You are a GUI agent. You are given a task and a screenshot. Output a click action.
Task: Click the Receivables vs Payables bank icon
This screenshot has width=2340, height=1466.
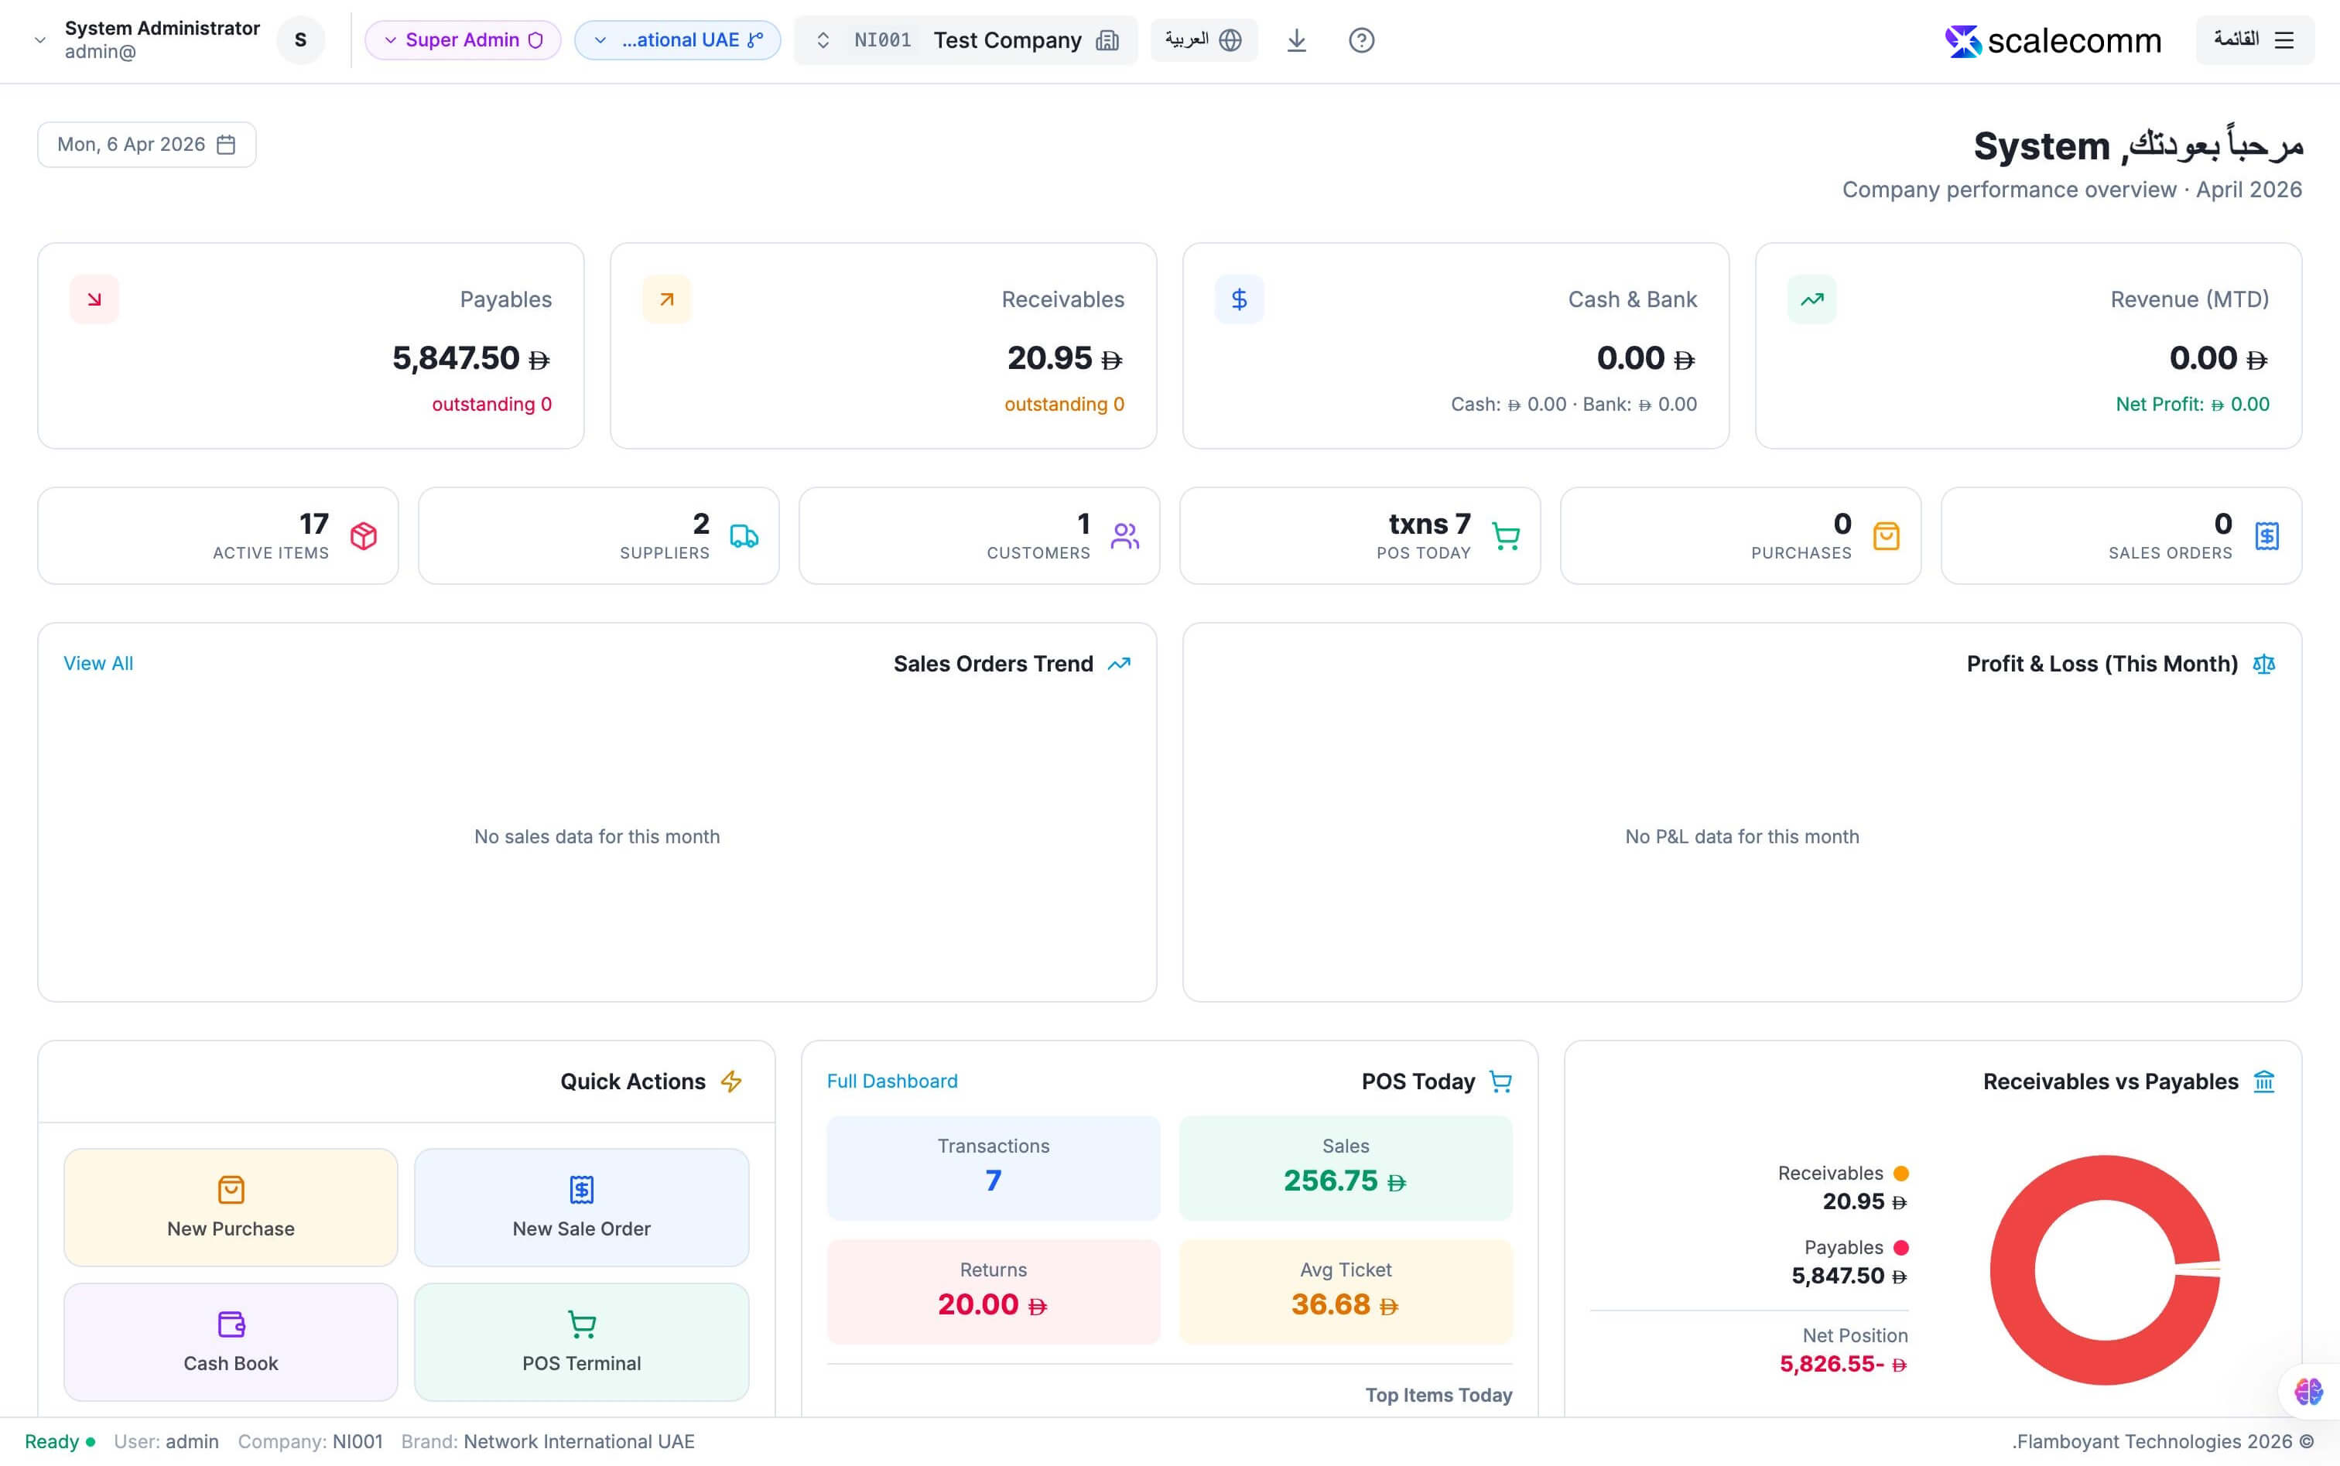2263,1081
